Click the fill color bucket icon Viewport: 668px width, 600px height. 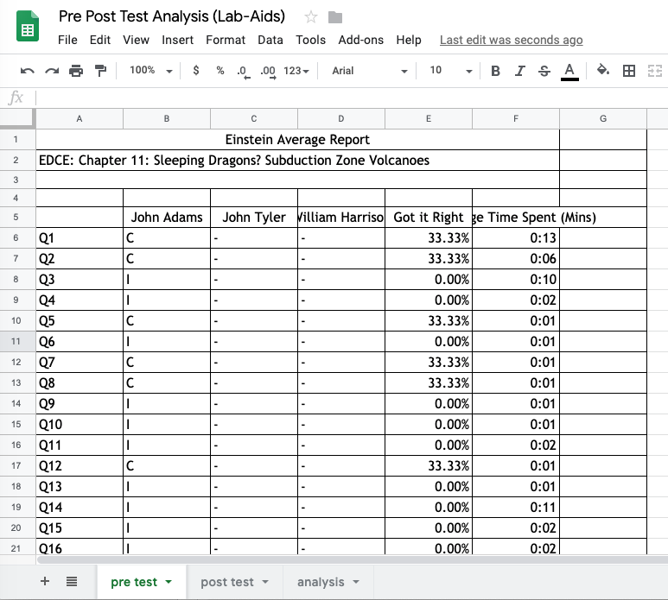click(603, 71)
